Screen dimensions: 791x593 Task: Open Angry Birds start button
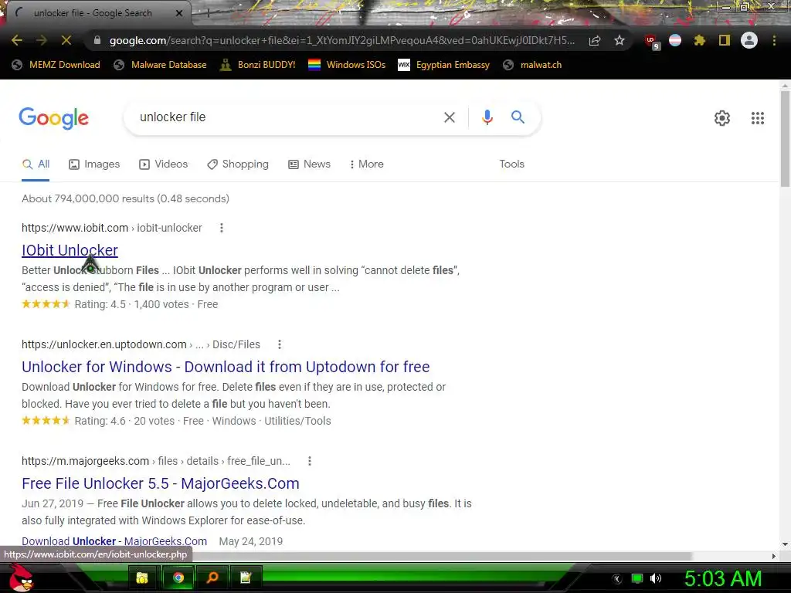(22, 578)
